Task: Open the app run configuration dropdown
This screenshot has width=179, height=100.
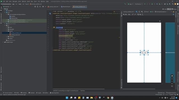Action: [x=130, y=4]
